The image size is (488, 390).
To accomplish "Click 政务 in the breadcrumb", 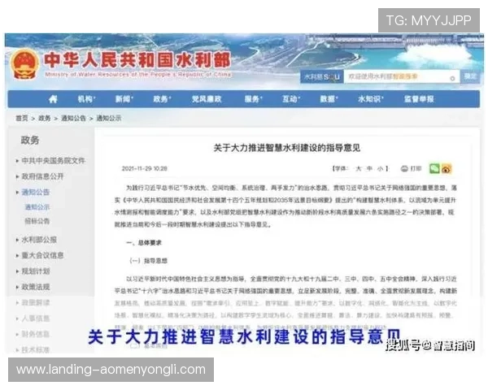I will point(45,118).
